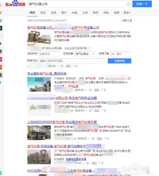Screen dimensions: 159x176
Task: Open 专业塑料废气处理_高效环保 link
Action: [47, 74]
